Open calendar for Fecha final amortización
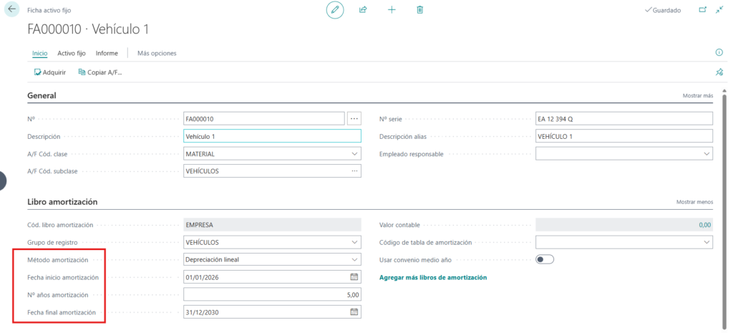The height and width of the screenshot is (333, 733). [354, 312]
